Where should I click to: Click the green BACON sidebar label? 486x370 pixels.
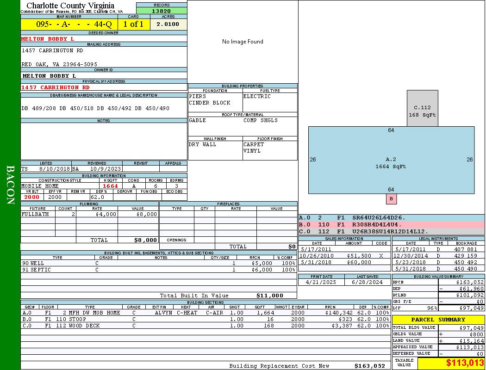point(10,185)
